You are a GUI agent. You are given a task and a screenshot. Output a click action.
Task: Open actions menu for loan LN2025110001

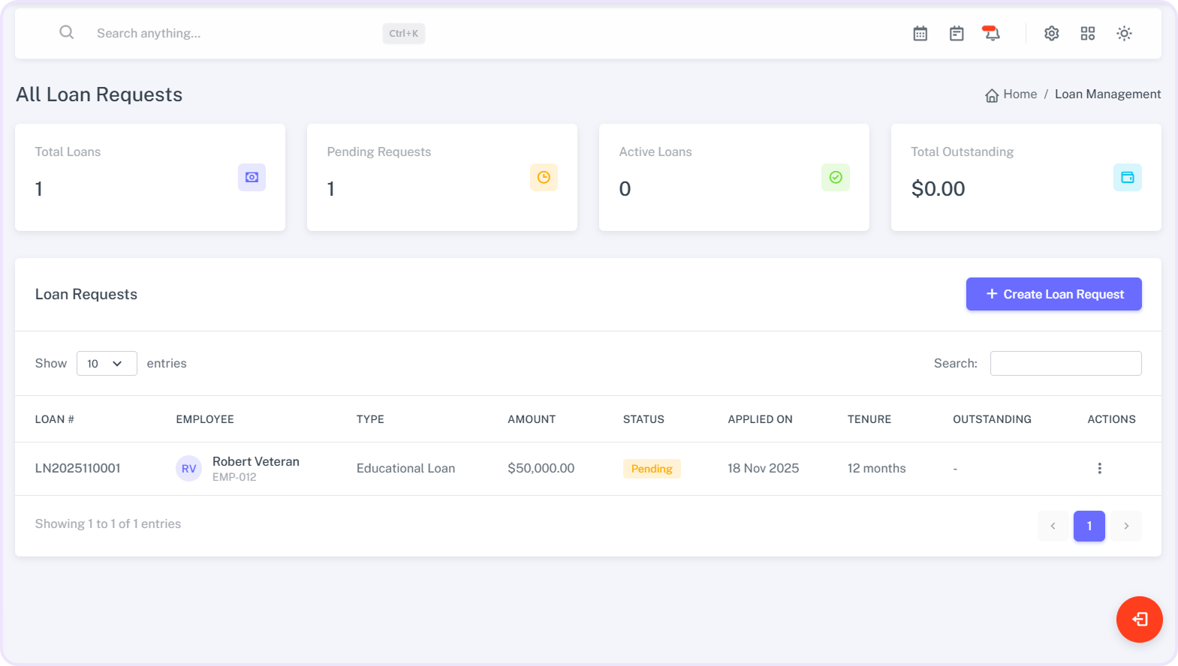coord(1099,468)
